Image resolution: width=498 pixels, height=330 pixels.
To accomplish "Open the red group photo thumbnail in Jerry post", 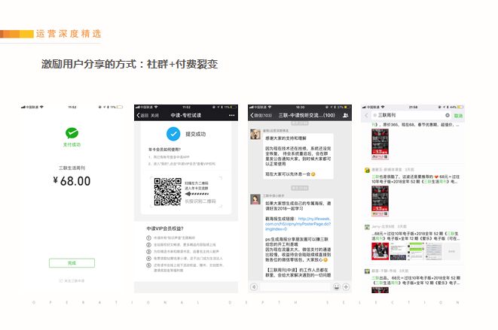I will pyautogui.click(x=380, y=251).
